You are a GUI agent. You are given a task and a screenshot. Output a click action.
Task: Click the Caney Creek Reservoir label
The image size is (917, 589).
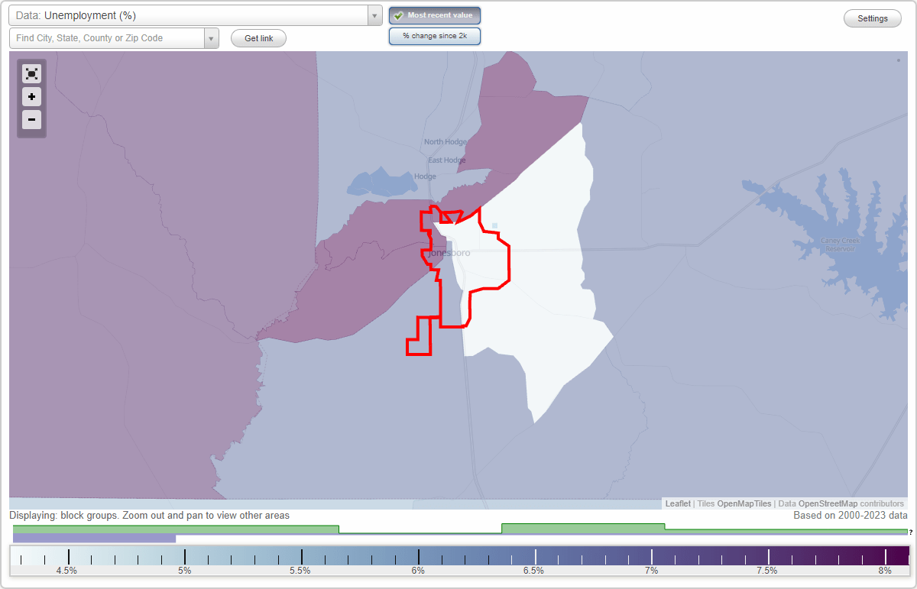point(840,244)
